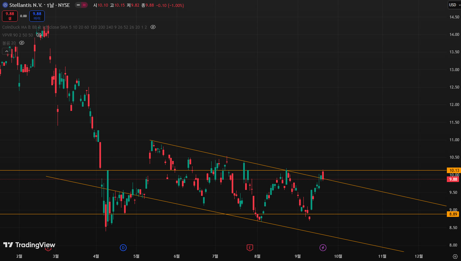This screenshot has width=461, height=261.
Task: Show the VPVR indicator via eye icon
Action: click(39, 35)
